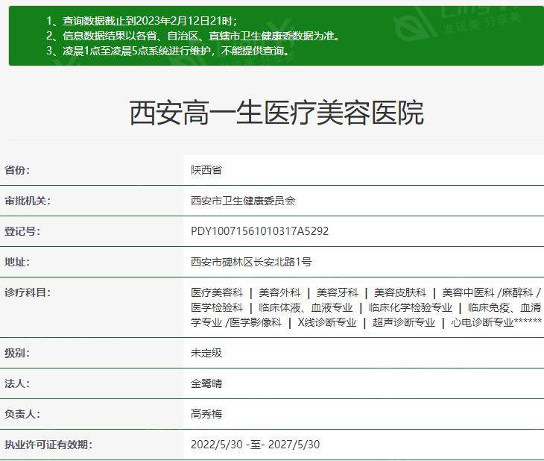The image size is (544, 461).
Task: Click the hospital title 西安高一生医疗美容医院
Action: pyautogui.click(x=276, y=113)
